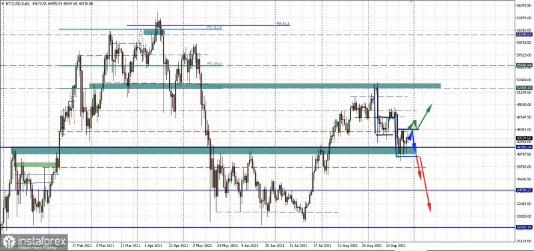Select the short red arrow below support zone
This screenshot has height=251, width=534.
(x=419, y=168)
